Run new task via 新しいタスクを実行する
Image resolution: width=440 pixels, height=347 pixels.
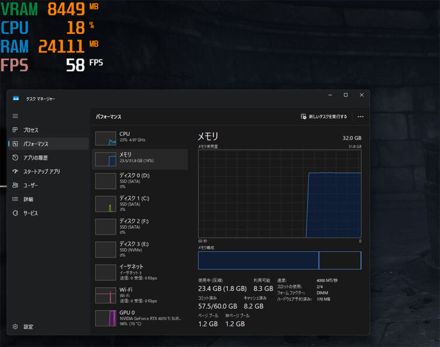[x=324, y=116]
